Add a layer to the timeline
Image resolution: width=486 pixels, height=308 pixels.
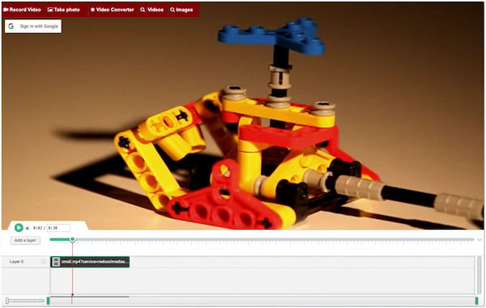click(25, 240)
